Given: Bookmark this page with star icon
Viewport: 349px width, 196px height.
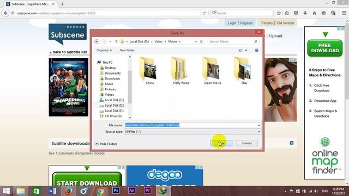Looking at the screenshot, I should click(x=279, y=13).
